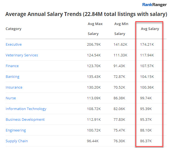Click the RankRanger logo
The width and height of the screenshot is (169, 148).
click(154, 4)
